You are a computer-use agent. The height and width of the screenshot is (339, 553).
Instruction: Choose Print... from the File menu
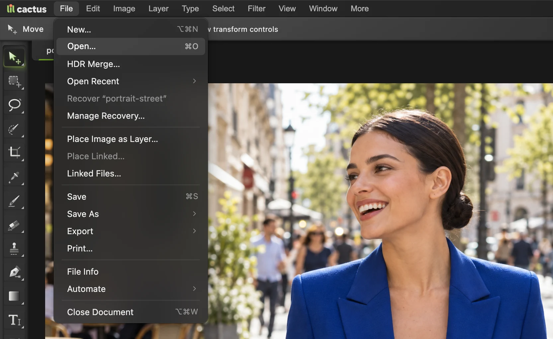point(131,248)
